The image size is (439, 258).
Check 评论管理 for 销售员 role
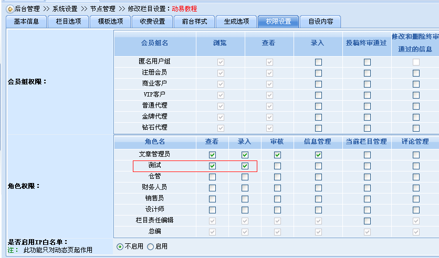click(x=416, y=199)
